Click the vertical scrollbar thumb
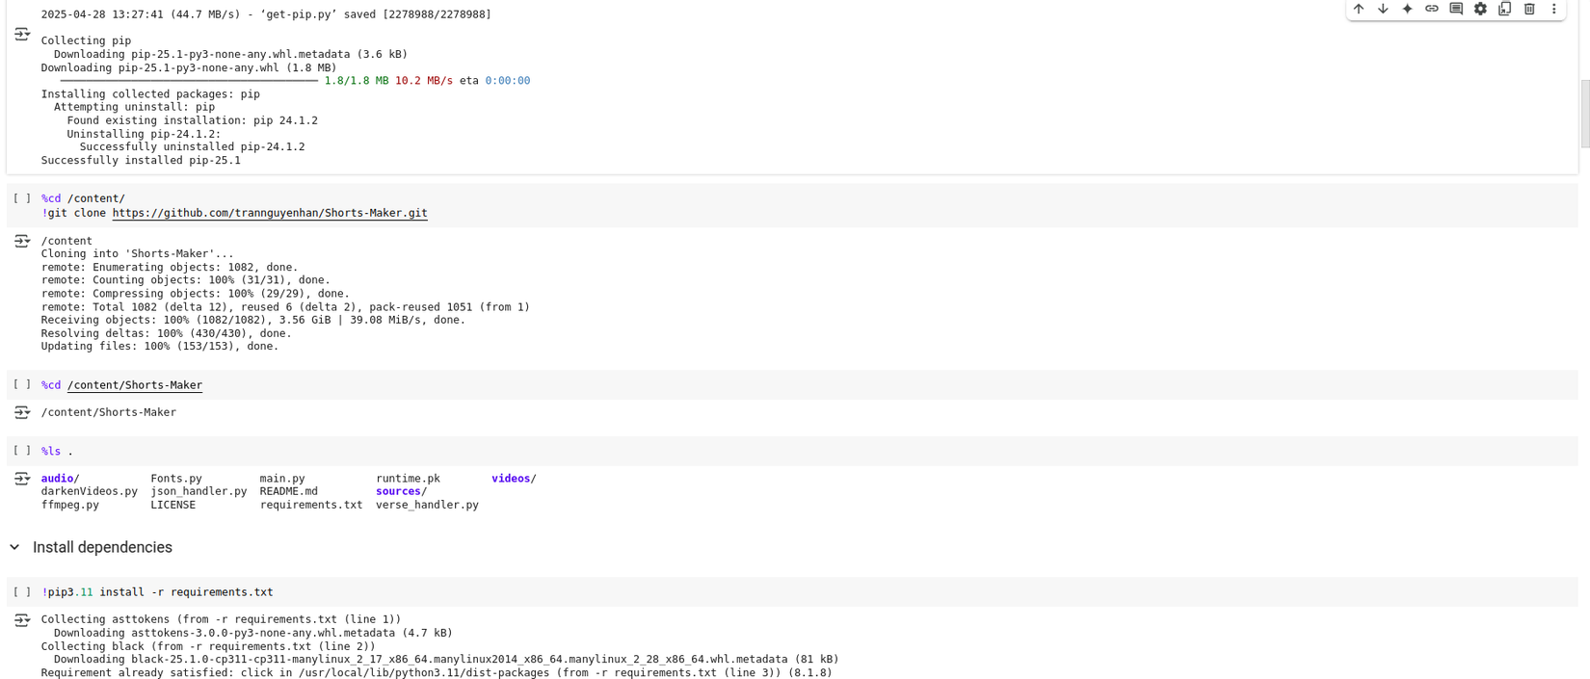Screen dimensions: 1590x679 pos(1585,114)
